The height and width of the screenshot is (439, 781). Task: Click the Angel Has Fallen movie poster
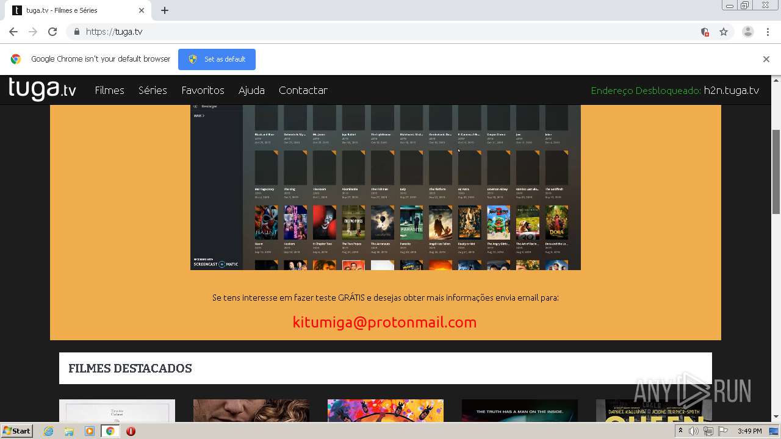(441, 223)
